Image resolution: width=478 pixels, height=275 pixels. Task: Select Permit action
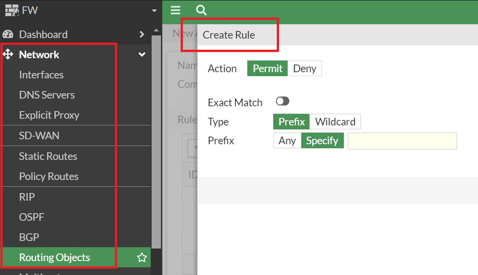tap(267, 69)
